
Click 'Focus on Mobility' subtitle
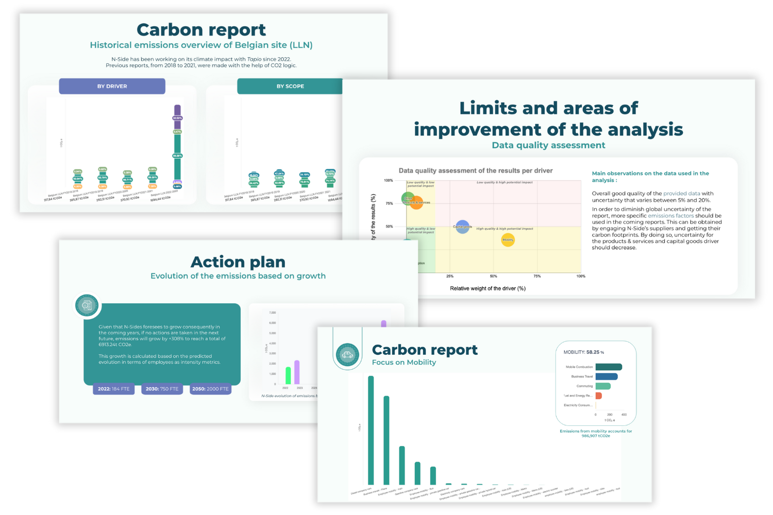click(x=404, y=362)
